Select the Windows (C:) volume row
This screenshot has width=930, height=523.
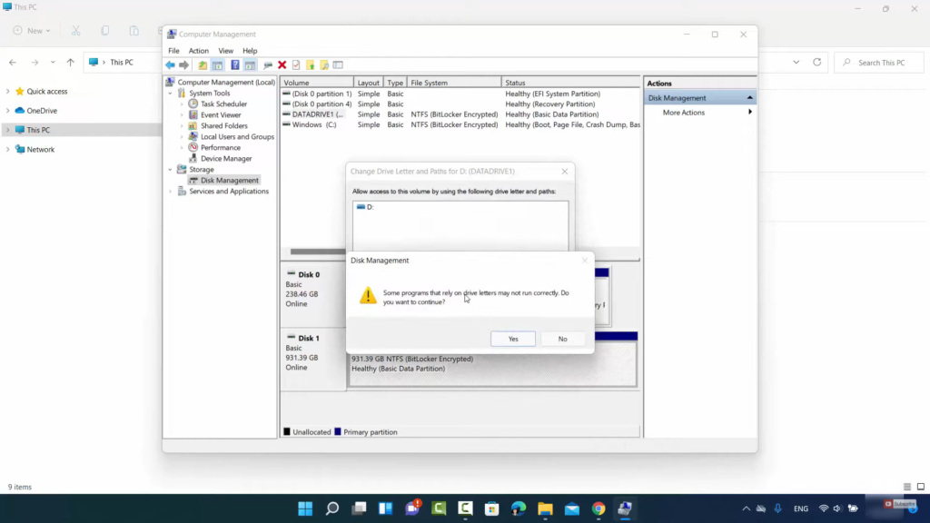coord(313,125)
